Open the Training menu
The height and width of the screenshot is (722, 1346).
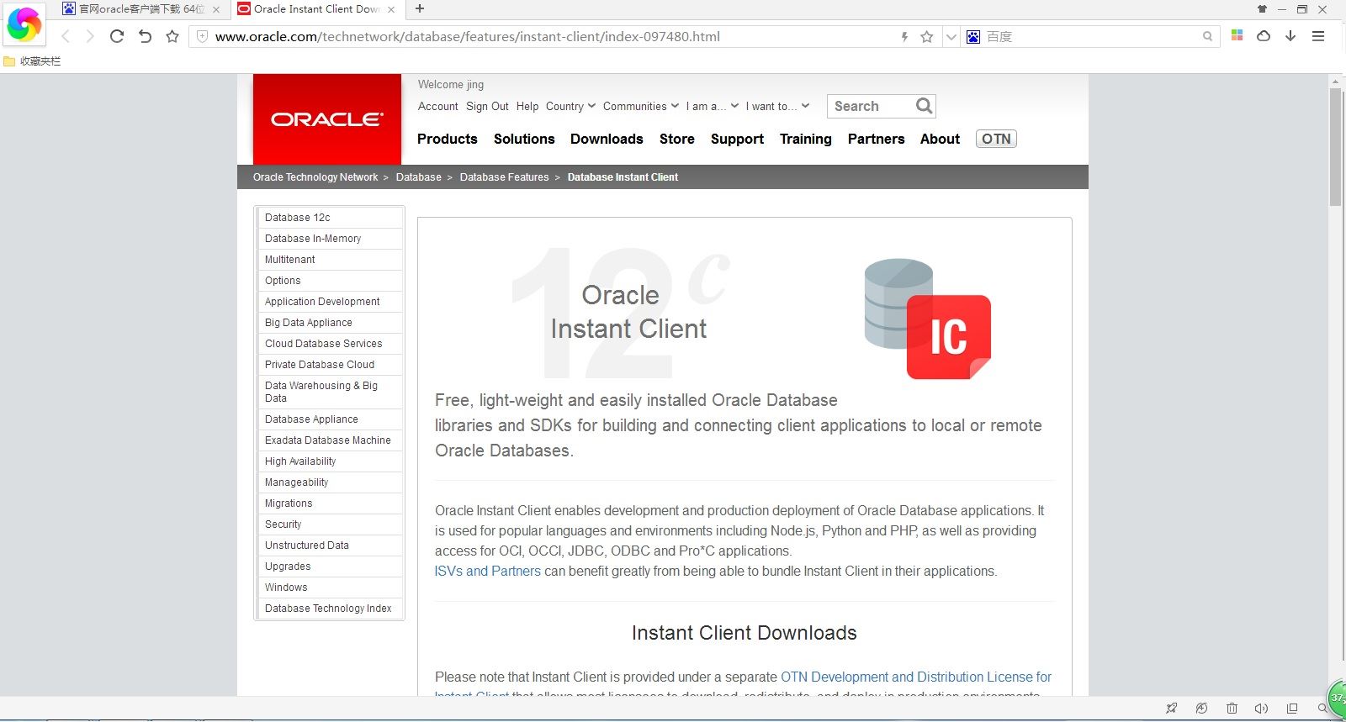tap(805, 139)
